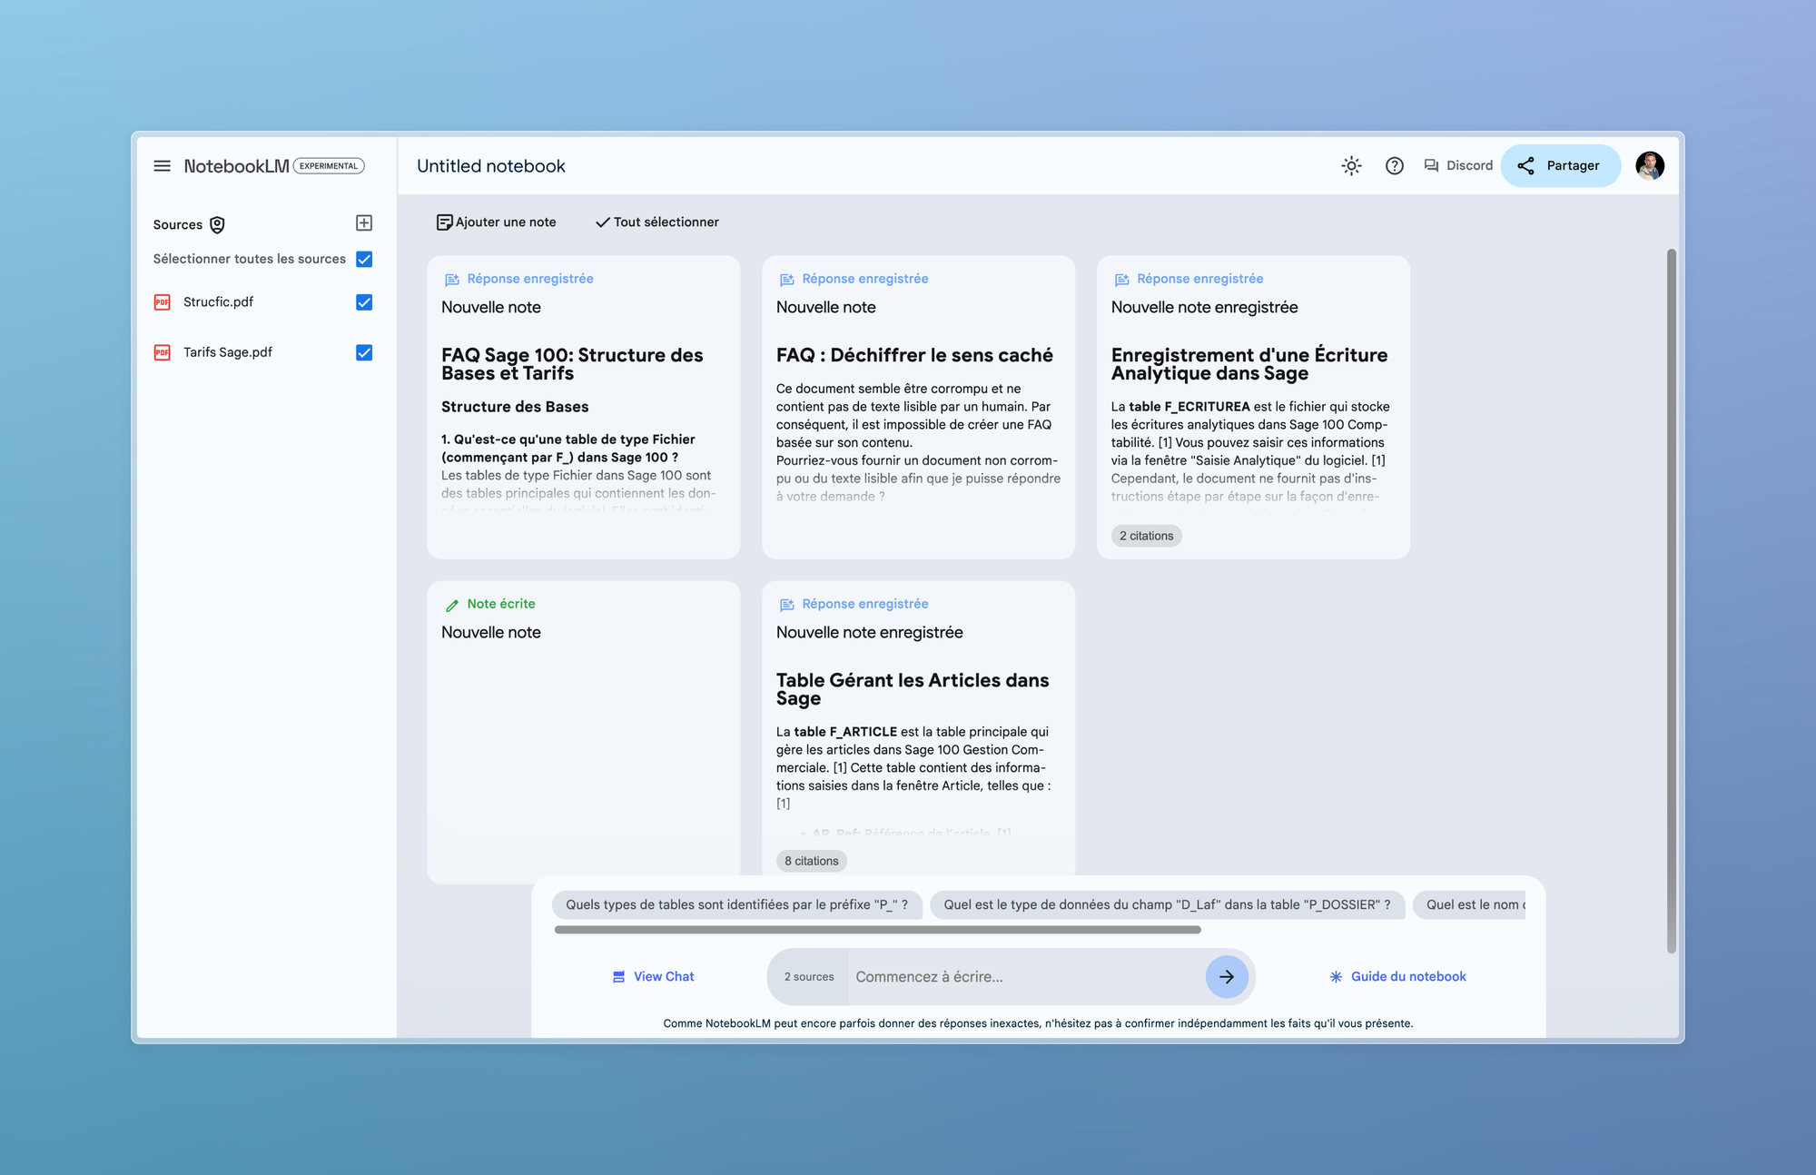Click the 2 sources indicator in chat box
The image size is (1816, 1175).
point(808,977)
